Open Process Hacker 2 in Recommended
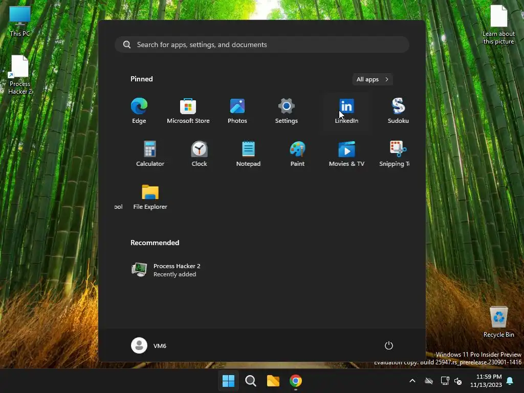This screenshot has width=524, height=393. click(166, 270)
